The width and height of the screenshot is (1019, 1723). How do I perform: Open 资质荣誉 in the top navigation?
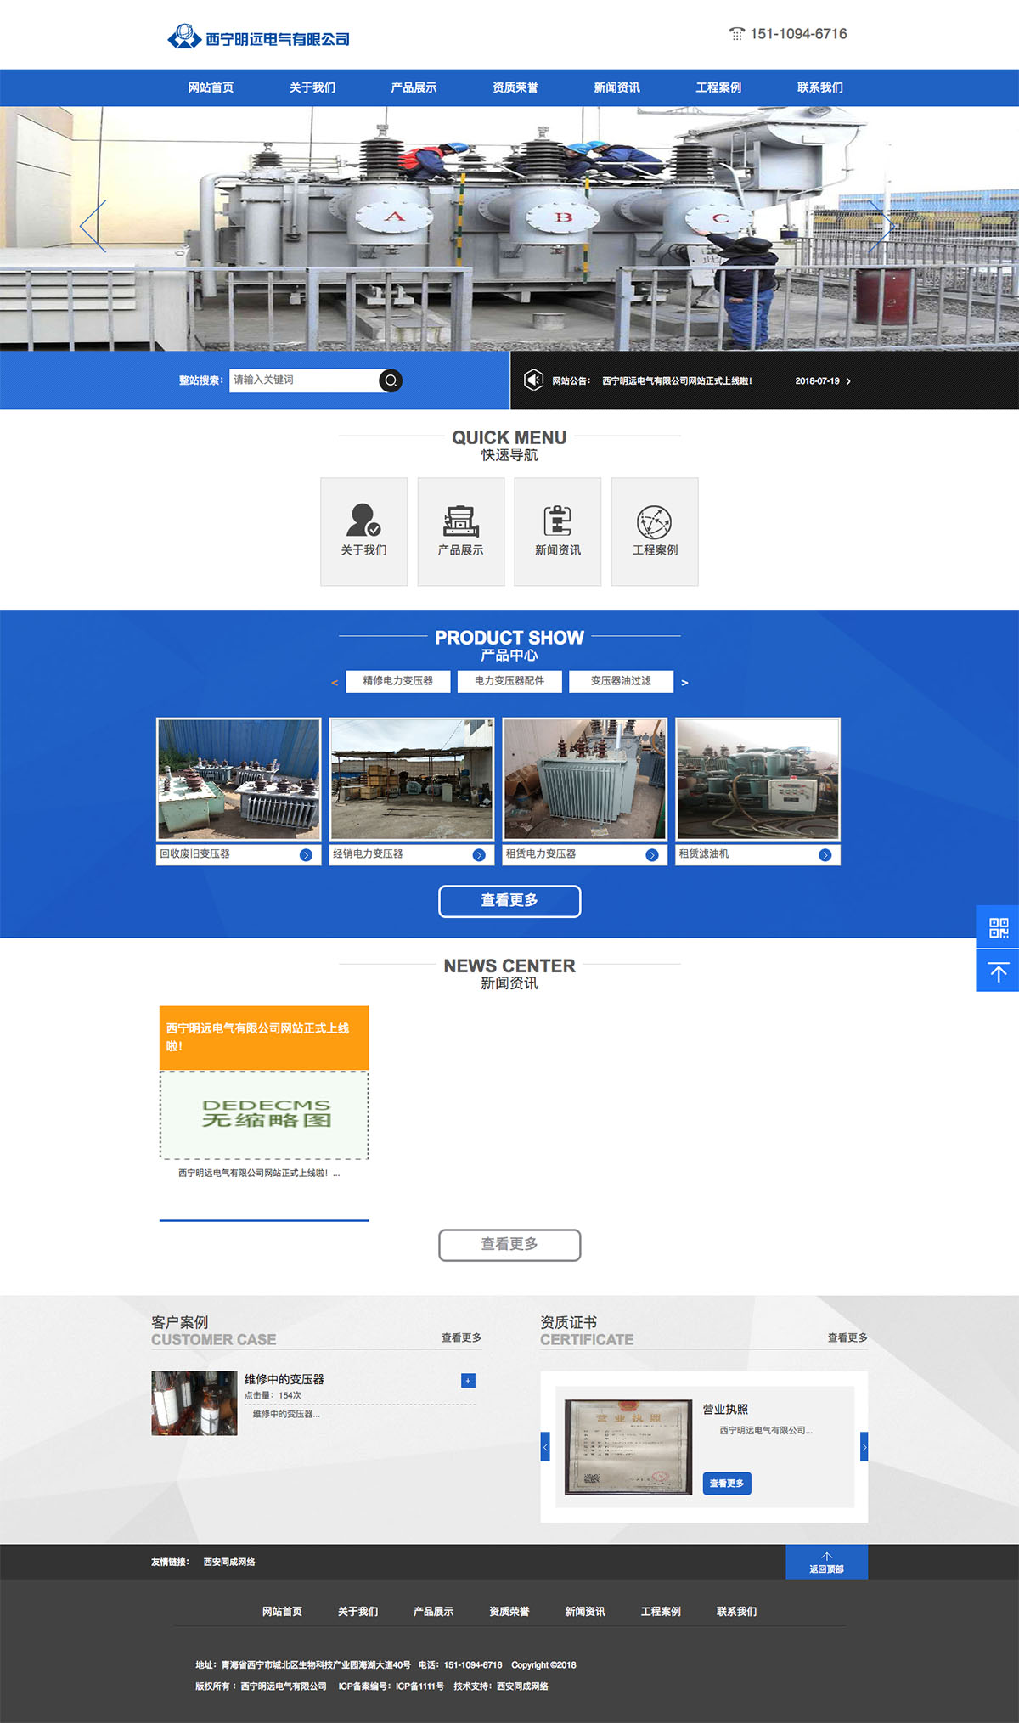coord(515,87)
